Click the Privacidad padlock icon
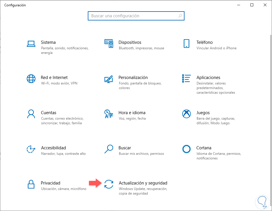 [31, 184]
